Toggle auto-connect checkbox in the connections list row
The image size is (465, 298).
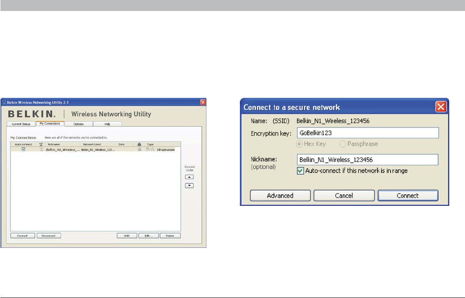(x=23, y=149)
